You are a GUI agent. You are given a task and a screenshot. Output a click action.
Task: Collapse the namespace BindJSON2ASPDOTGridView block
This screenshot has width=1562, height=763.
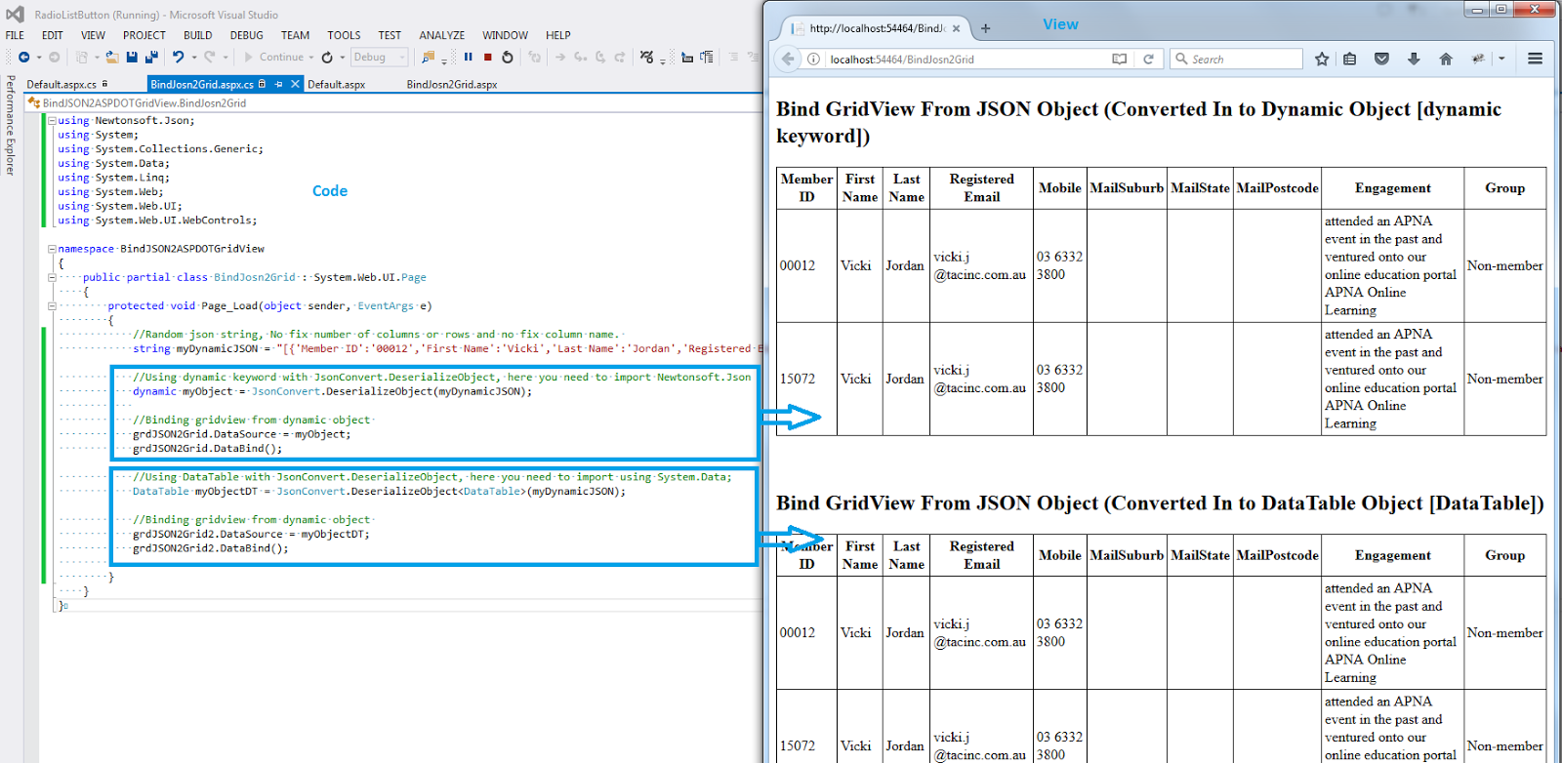coord(52,249)
